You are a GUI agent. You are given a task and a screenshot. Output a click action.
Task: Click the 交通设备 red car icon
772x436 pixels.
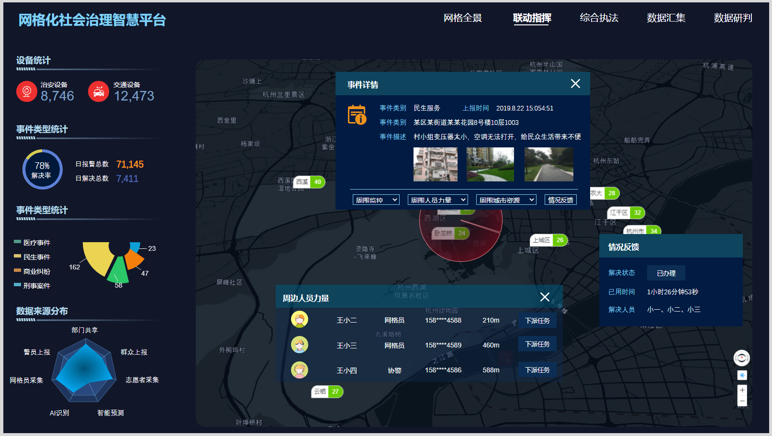(x=99, y=91)
